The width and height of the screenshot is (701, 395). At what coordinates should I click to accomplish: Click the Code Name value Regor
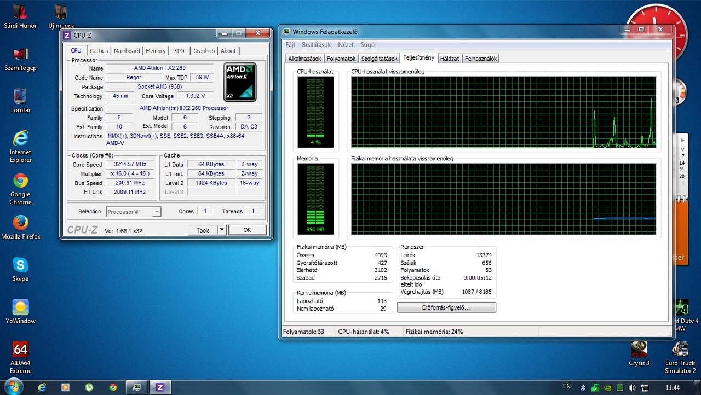click(x=134, y=78)
